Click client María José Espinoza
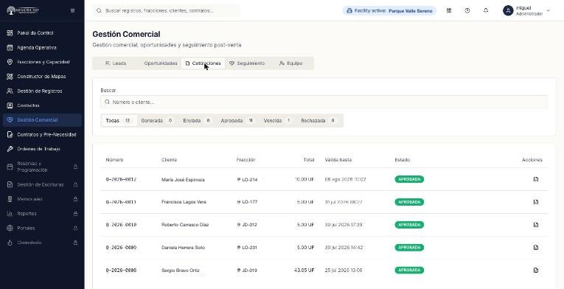The width and height of the screenshot is (564, 289). pos(183,180)
